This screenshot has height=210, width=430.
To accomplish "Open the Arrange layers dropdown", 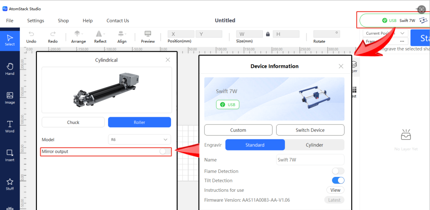I will (78, 37).
